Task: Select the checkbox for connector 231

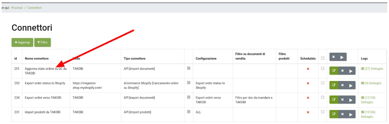Action: tap(323, 112)
